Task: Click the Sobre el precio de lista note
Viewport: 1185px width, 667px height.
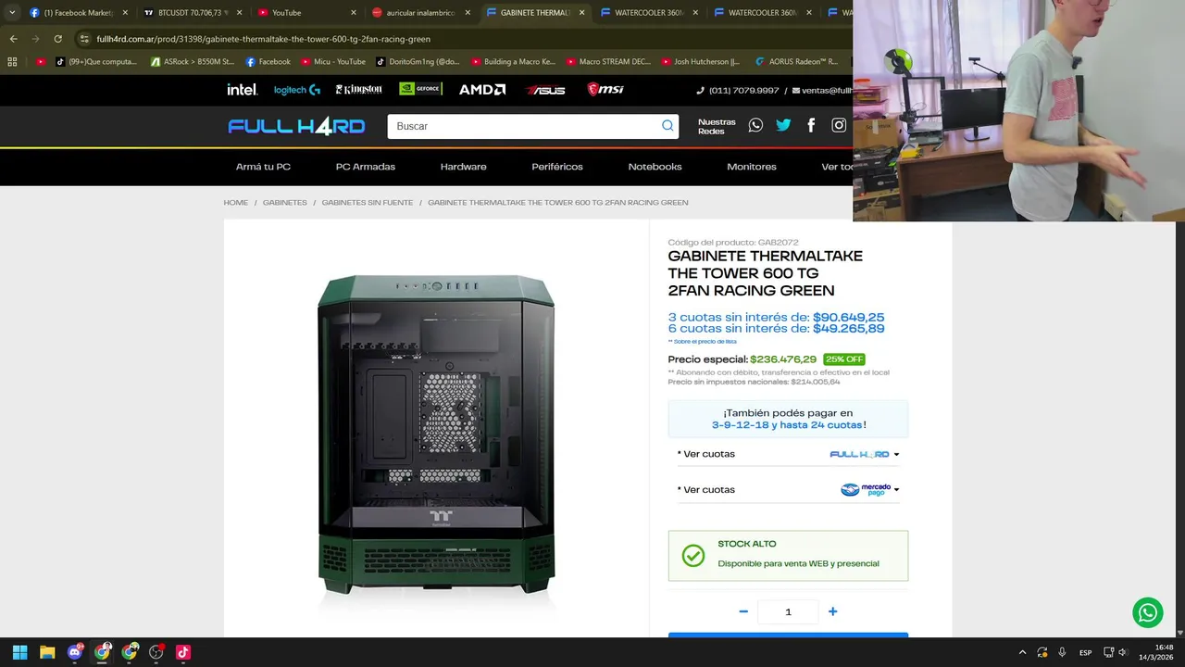Action: [703, 342]
